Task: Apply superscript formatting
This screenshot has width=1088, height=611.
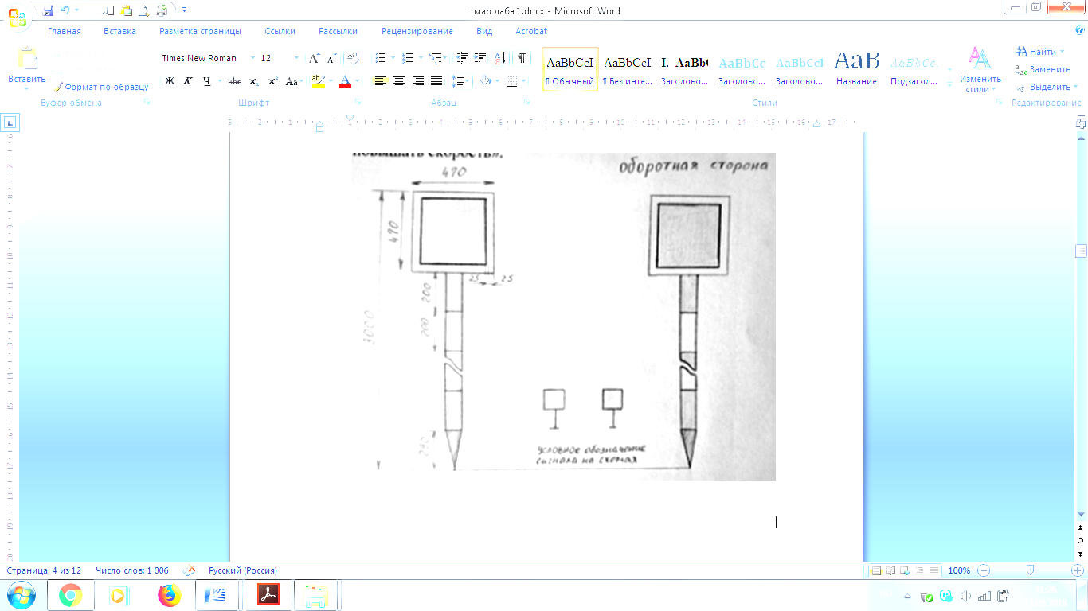Action: 272,81
